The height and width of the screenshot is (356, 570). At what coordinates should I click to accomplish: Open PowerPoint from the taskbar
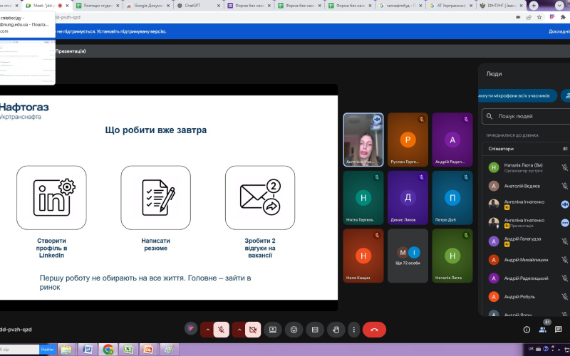coord(148,350)
